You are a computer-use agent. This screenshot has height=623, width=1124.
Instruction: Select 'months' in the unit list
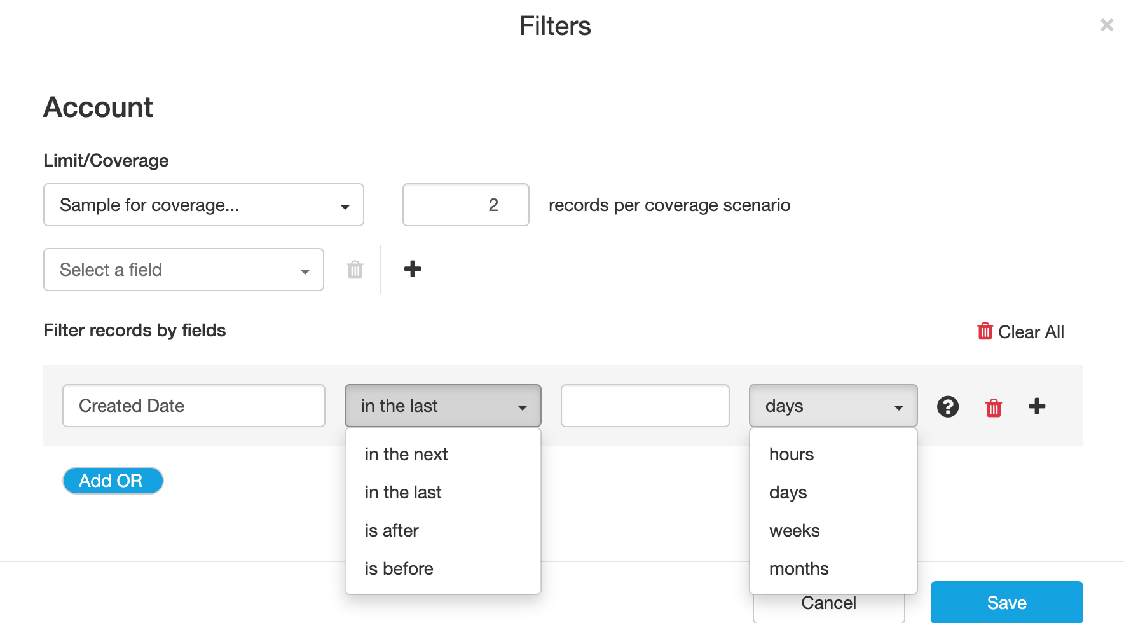click(x=833, y=568)
